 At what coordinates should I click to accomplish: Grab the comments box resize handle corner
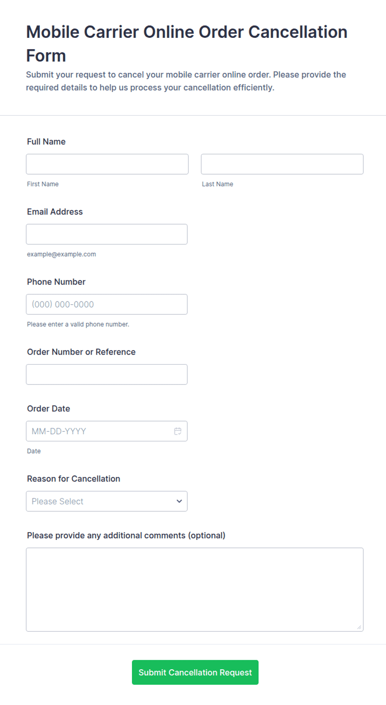point(359,627)
